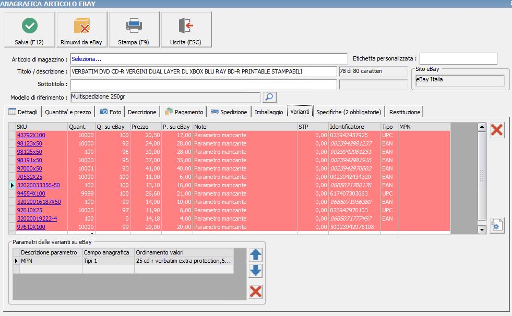Sort by the SKU column header
Viewport: 512px width, 316px height.
tap(41, 127)
